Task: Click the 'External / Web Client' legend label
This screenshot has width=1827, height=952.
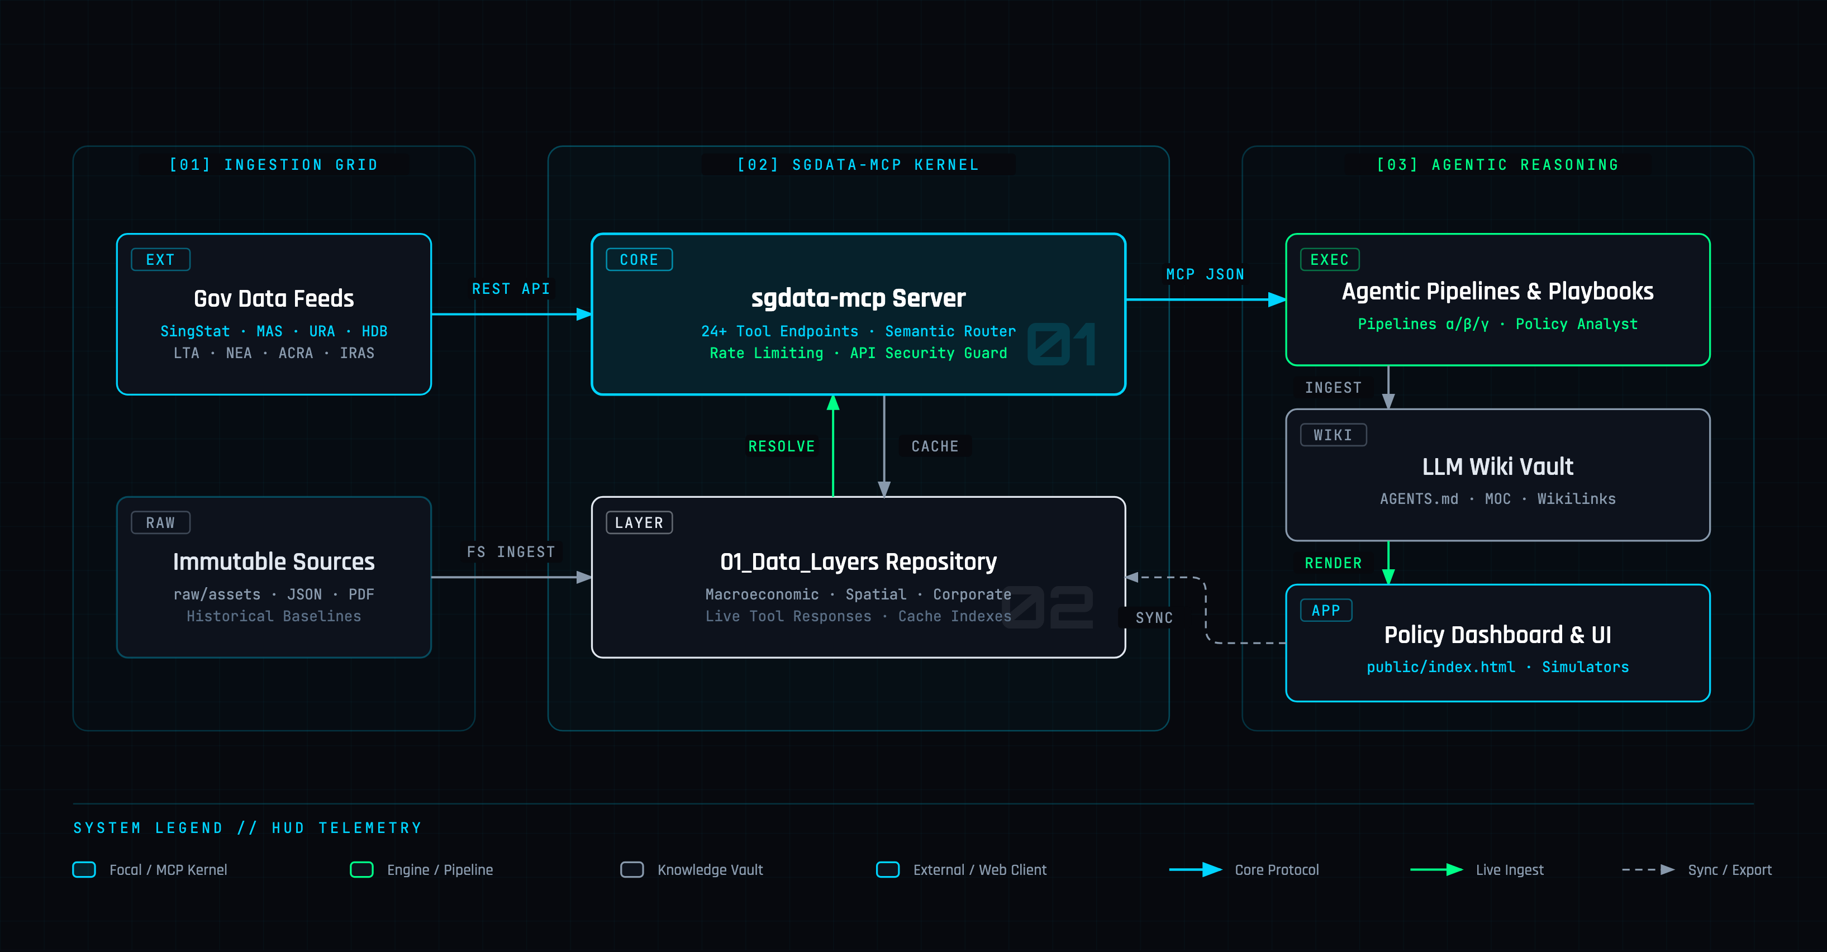Action: point(979,870)
